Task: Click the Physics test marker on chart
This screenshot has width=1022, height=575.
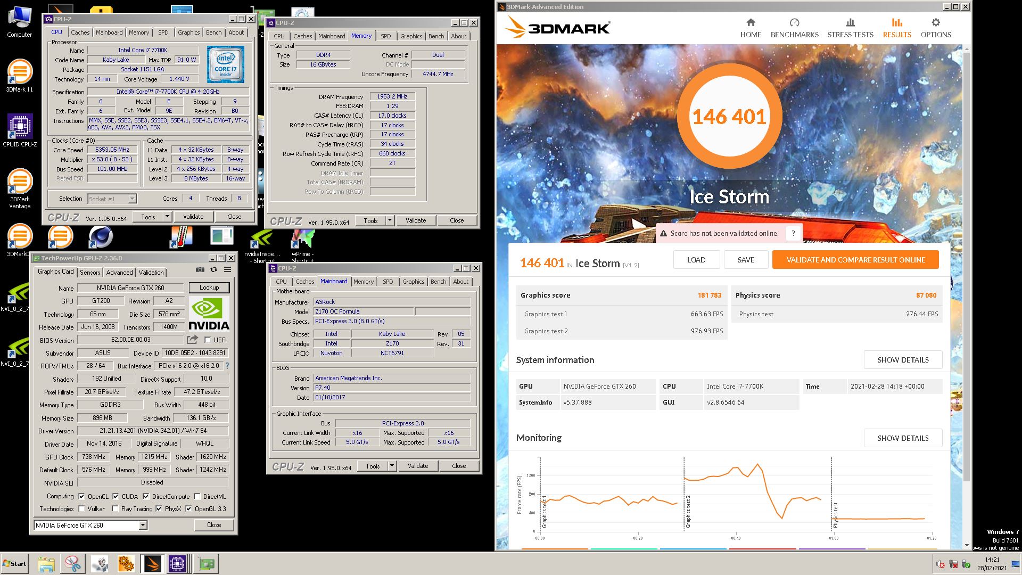Action: tap(836, 515)
